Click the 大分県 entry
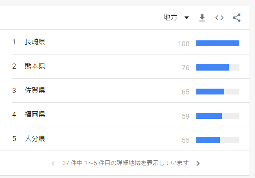Viewport: 255px width, 178px height. tap(35, 139)
